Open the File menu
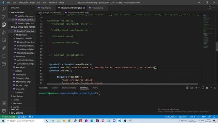 click(9, 2)
